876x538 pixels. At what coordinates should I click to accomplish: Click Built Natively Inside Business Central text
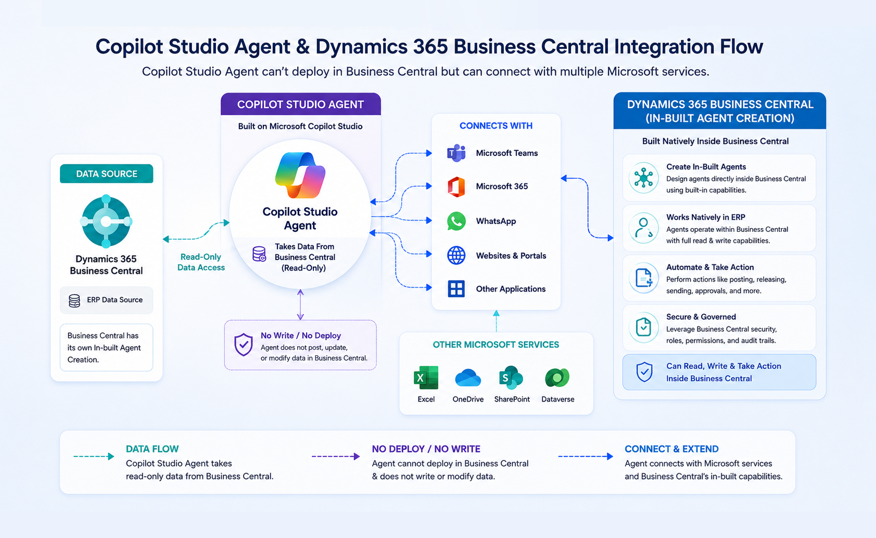point(715,141)
